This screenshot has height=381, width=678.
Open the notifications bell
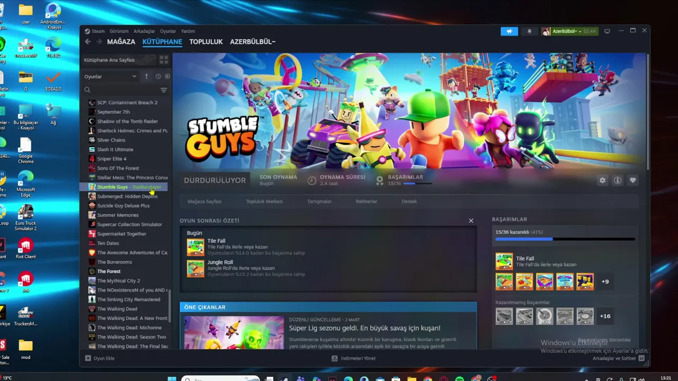pyautogui.click(x=529, y=31)
